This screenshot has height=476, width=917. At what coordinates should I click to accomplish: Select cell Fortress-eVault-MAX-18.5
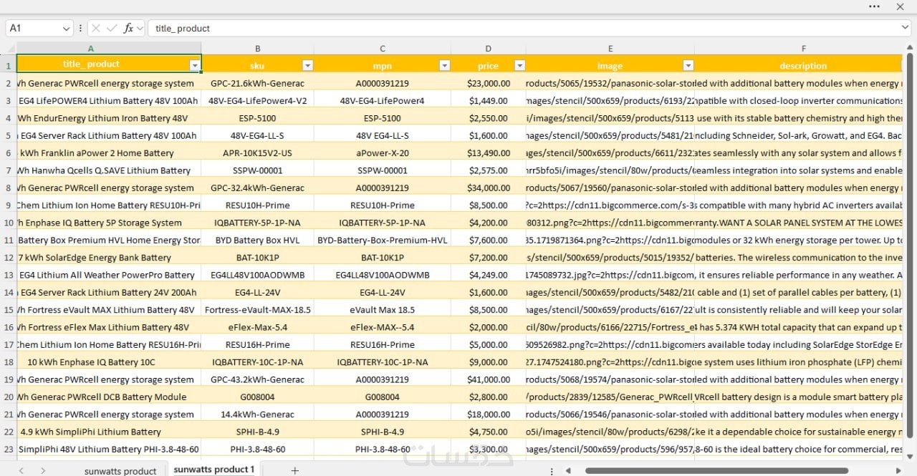tap(257, 309)
